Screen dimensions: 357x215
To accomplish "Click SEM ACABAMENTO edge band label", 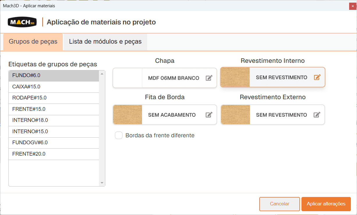I will 172,115.
